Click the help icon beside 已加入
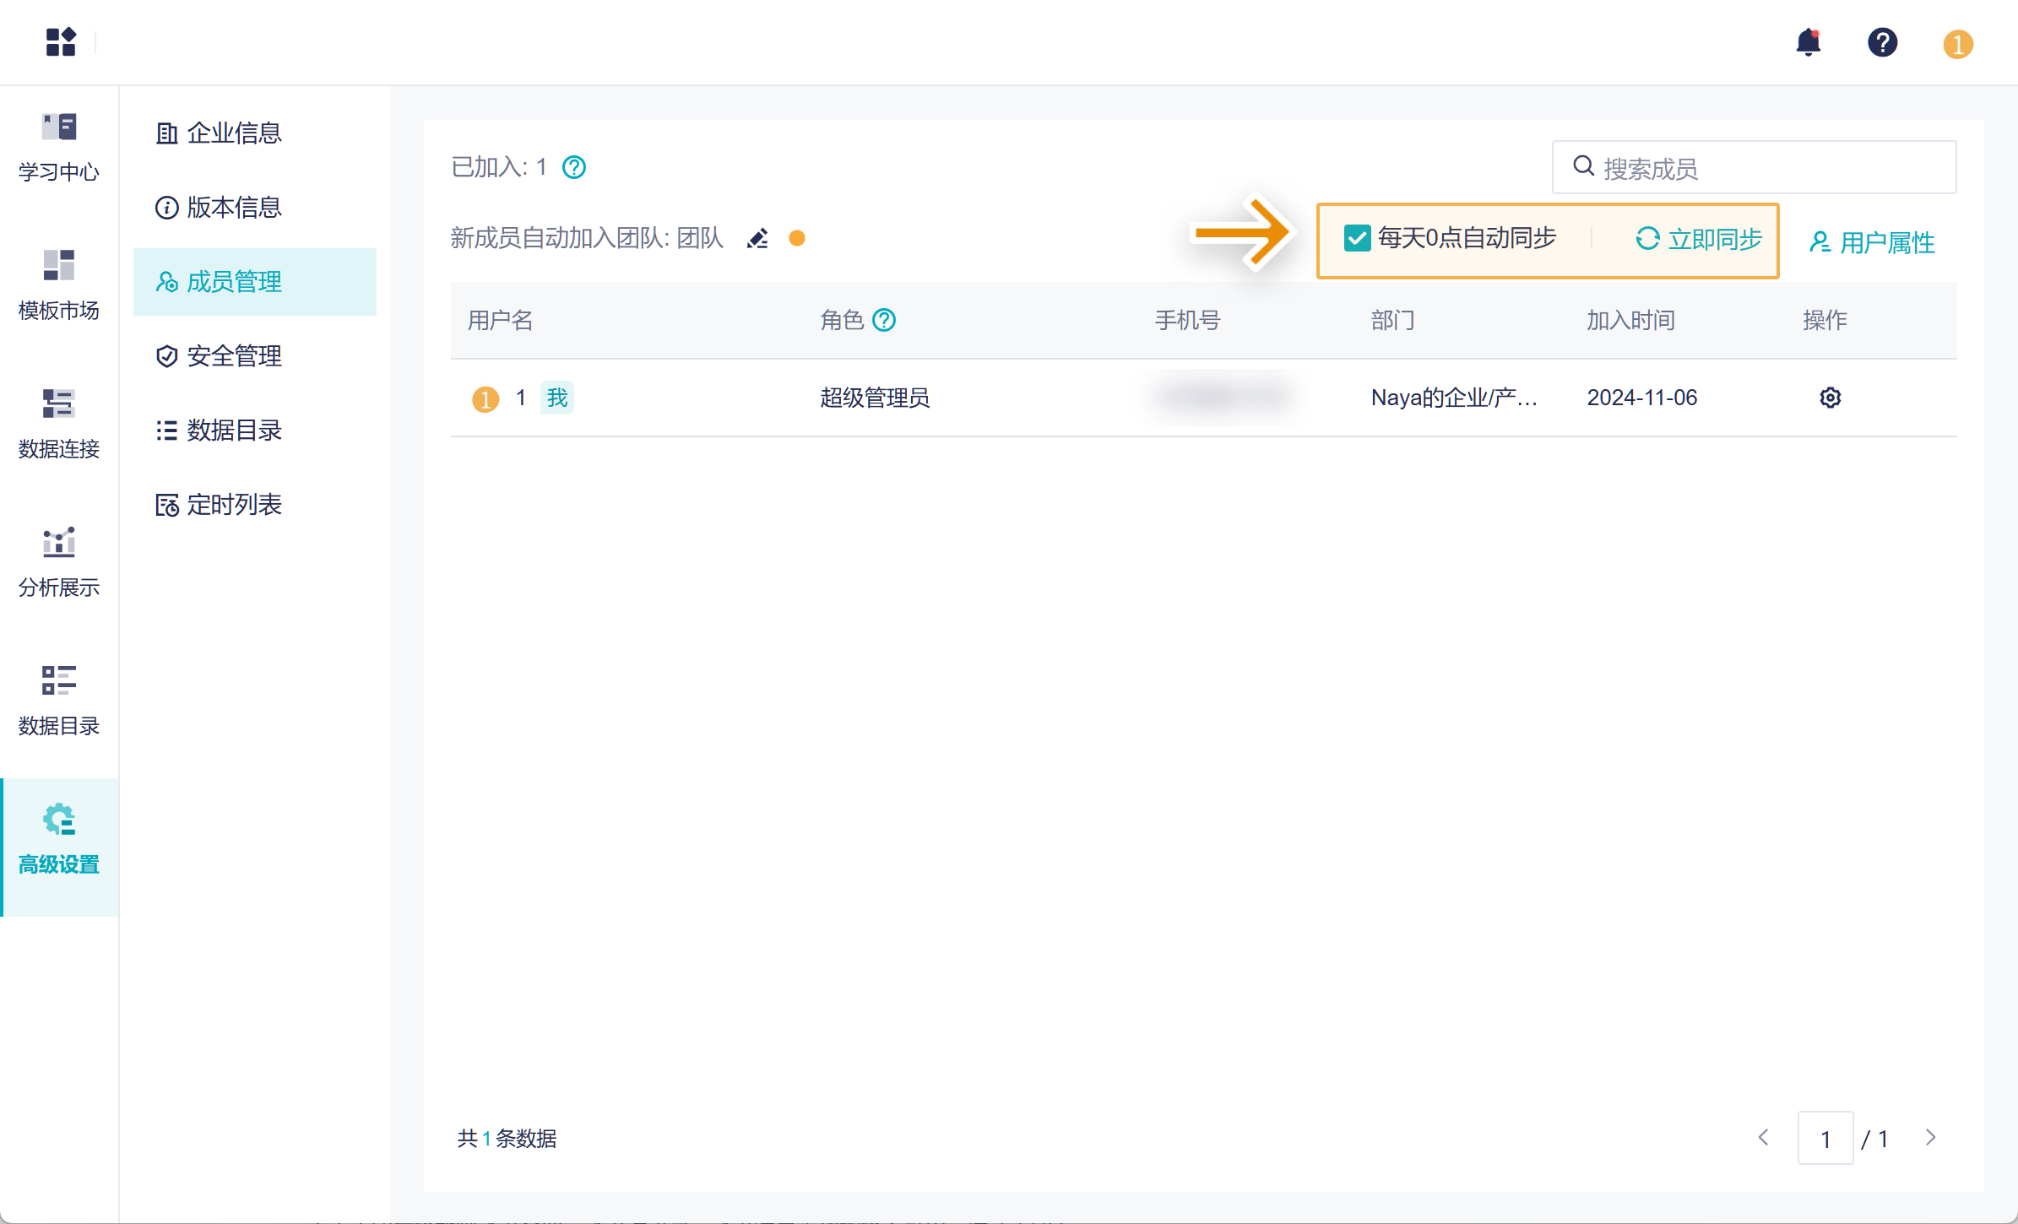This screenshot has height=1224, width=2018. [x=574, y=167]
